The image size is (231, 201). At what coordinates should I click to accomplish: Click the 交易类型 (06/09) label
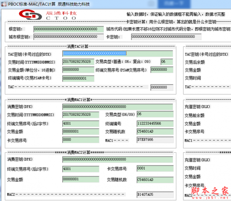click(120, 115)
